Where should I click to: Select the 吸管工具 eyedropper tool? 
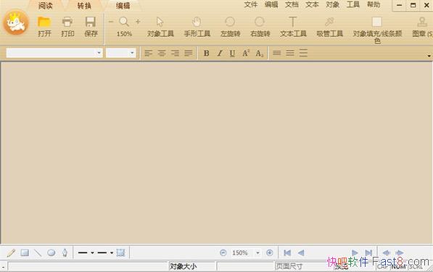329,22
